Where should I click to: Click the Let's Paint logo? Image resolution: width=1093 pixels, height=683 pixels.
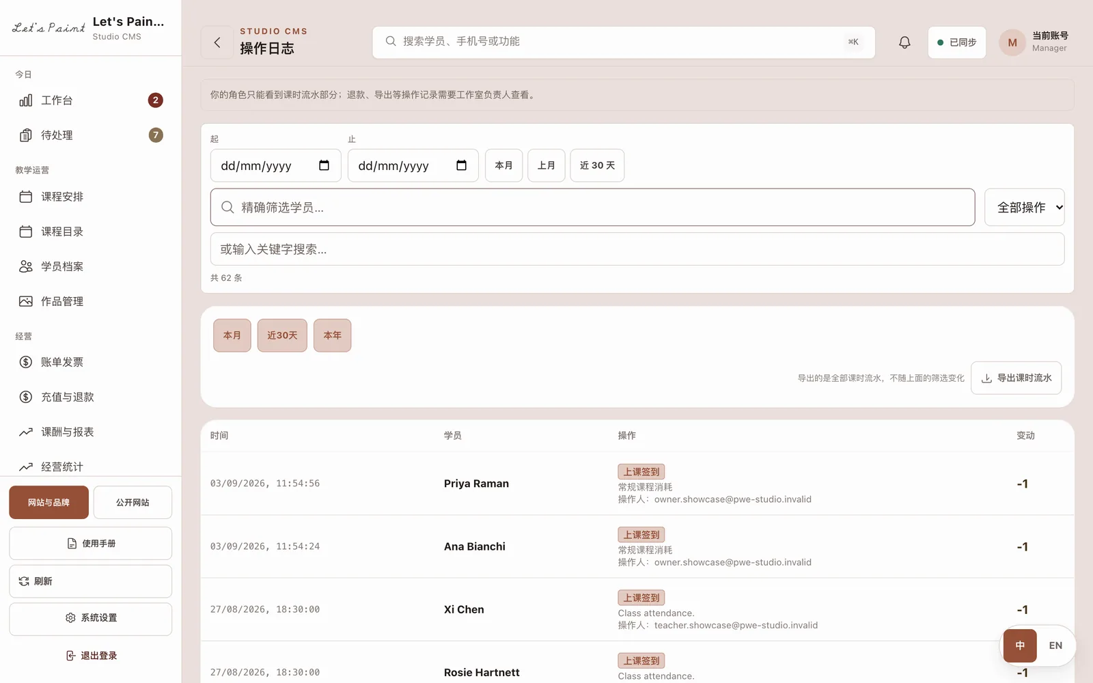[49, 28]
